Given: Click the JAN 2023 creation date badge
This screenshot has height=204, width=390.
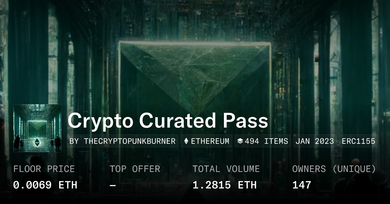Looking at the screenshot, I should [x=315, y=141].
